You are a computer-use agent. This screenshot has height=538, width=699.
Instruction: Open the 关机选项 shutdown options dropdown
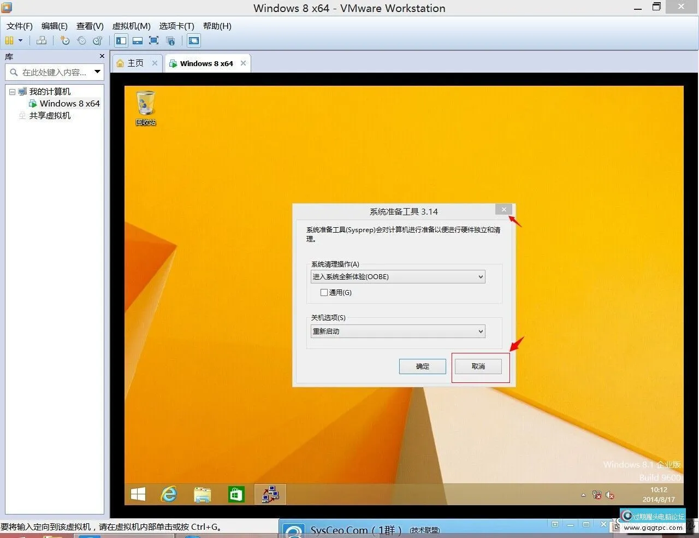[x=398, y=332]
